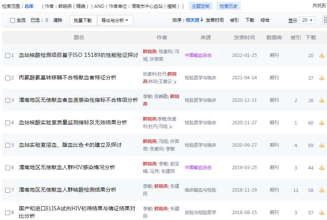Download article 8 on ELISA试剂 comparison
The height and width of the screenshot is (220, 327).
tap(321, 213)
